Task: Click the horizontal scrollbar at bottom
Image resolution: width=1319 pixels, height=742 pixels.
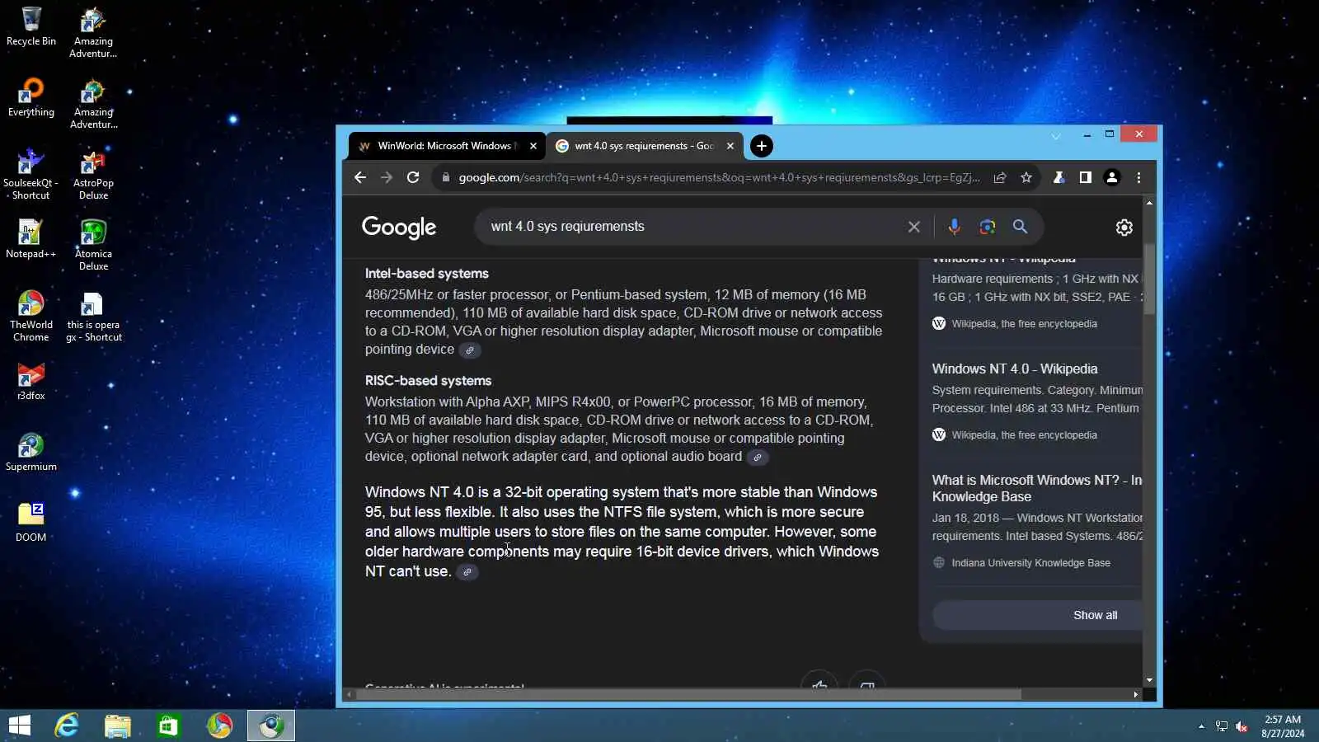Action: [x=688, y=695]
